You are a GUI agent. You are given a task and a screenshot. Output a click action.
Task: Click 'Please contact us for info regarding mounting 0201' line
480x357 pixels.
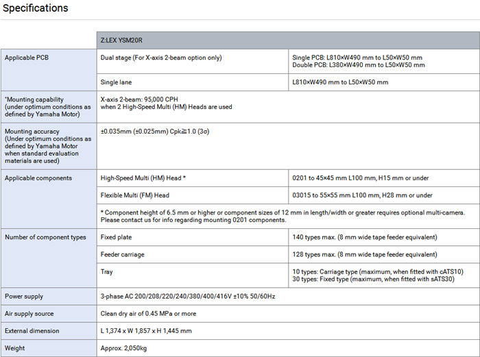click(193, 220)
